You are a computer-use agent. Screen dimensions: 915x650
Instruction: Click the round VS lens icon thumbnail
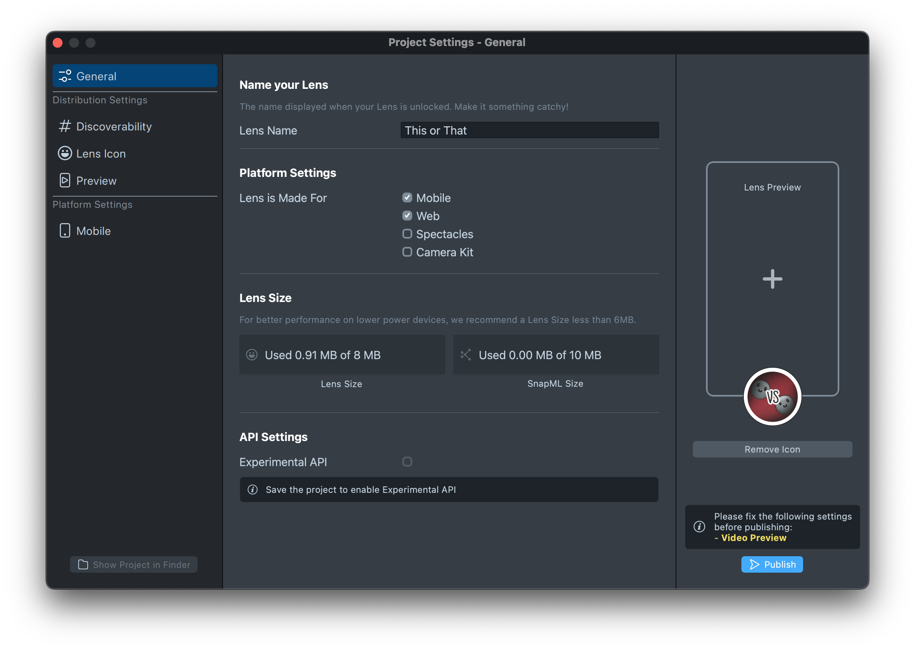[772, 397]
